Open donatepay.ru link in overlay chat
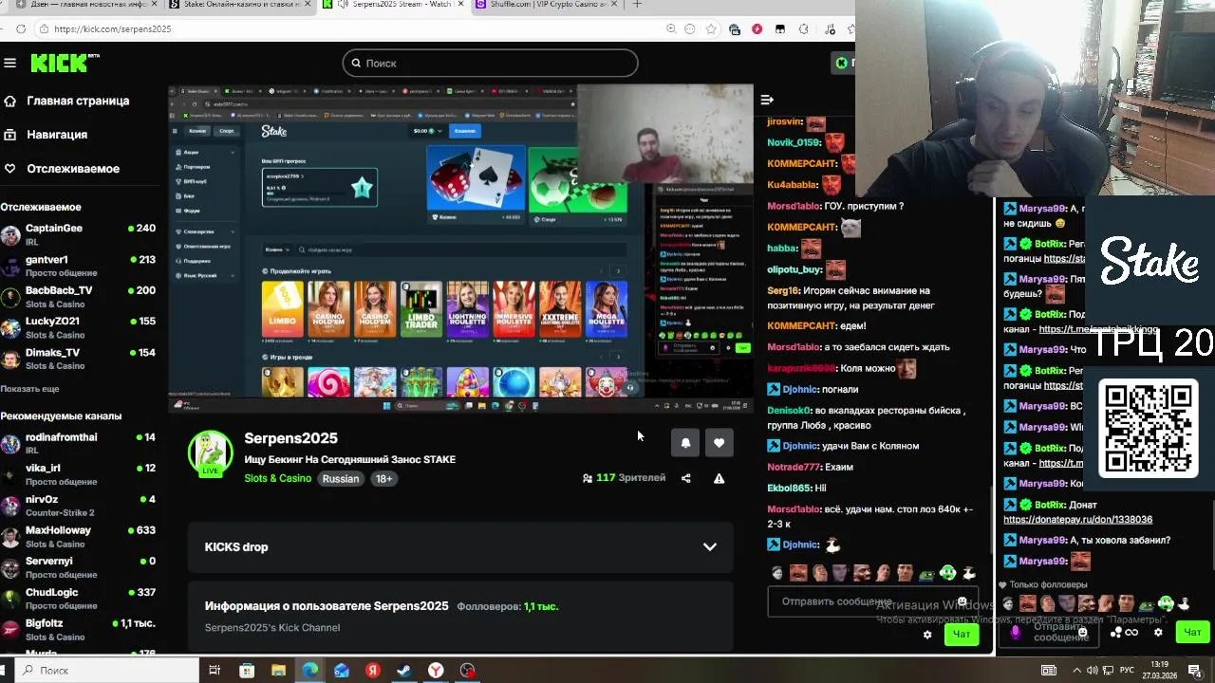The image size is (1215, 683). (1077, 520)
